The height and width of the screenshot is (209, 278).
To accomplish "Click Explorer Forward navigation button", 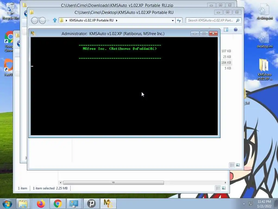I will pyautogui.click(x=42, y=20).
